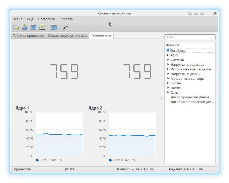The height and width of the screenshot is (183, 229).
Task: Click the new tab icon with green plus
Action: (16, 27)
